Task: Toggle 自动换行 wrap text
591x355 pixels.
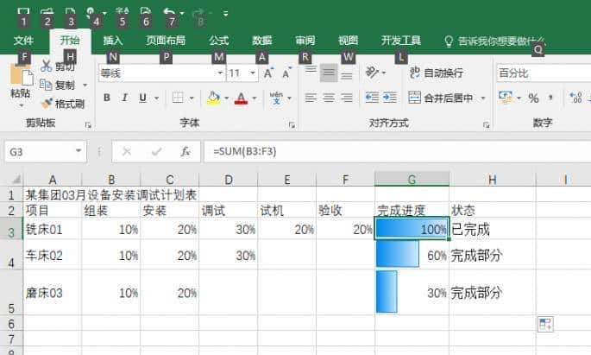Action: click(x=436, y=73)
